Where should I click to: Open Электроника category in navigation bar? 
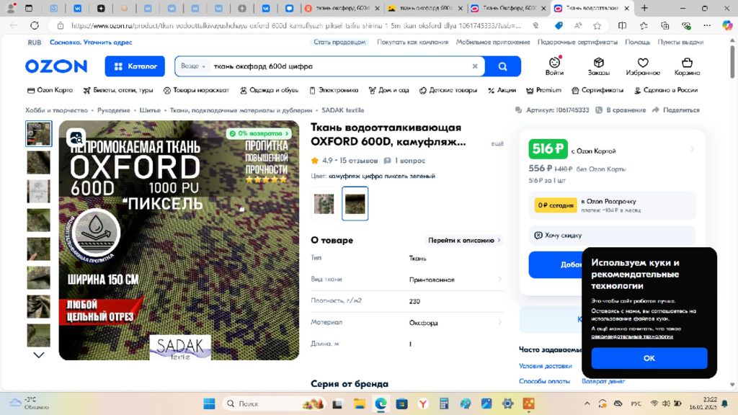[x=334, y=90]
